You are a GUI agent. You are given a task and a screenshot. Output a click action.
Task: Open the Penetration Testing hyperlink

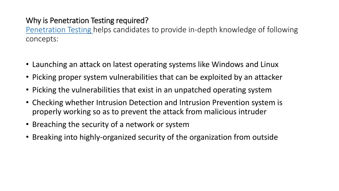(x=59, y=30)
